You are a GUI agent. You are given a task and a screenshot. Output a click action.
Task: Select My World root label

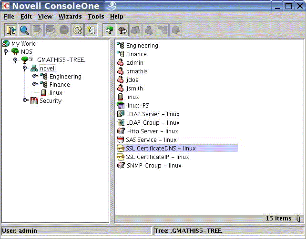pos(24,43)
